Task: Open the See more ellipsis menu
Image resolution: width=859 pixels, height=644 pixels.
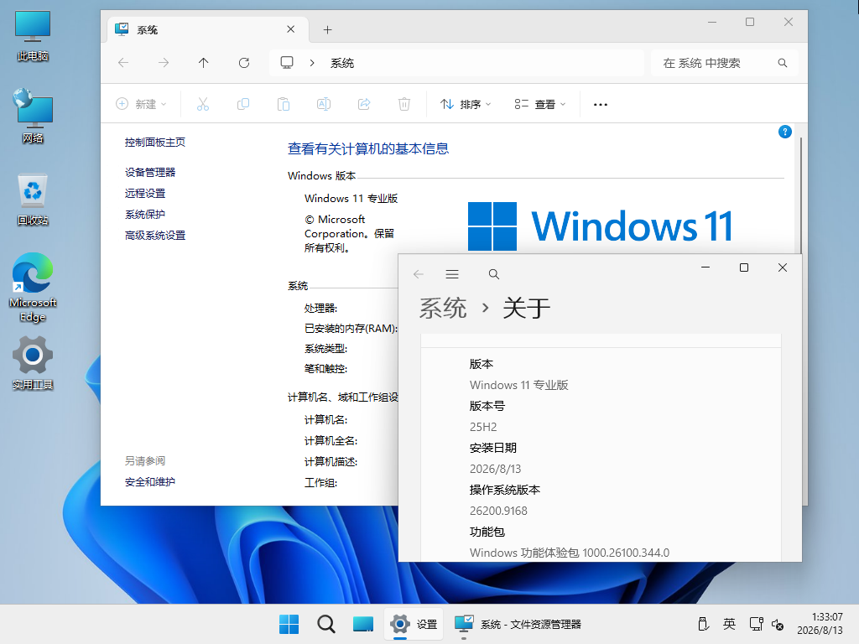Action: [601, 104]
